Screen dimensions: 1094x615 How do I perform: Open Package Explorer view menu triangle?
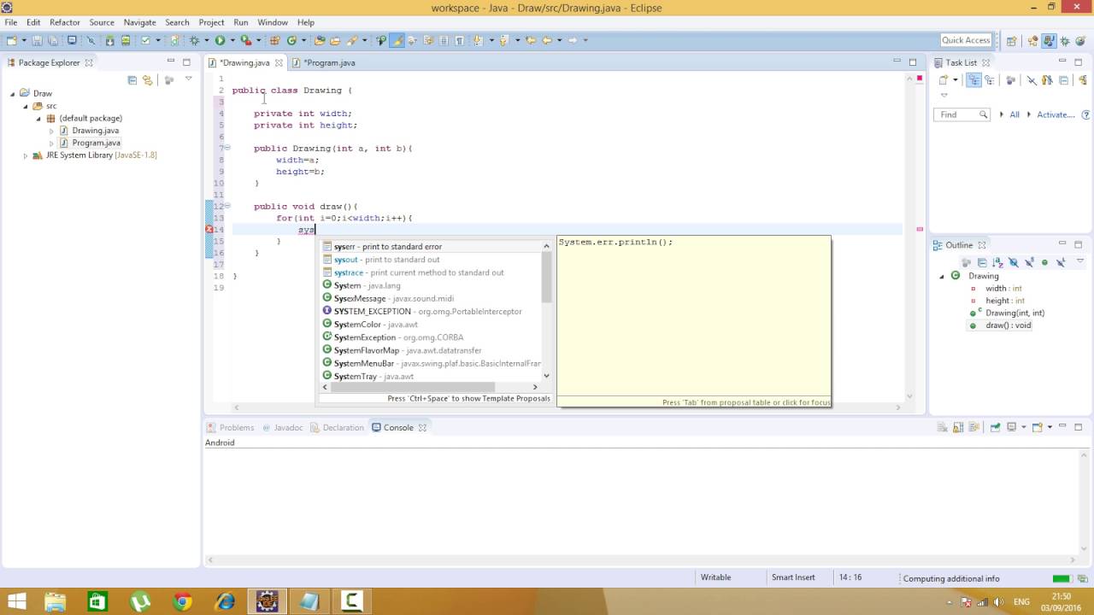click(x=189, y=79)
